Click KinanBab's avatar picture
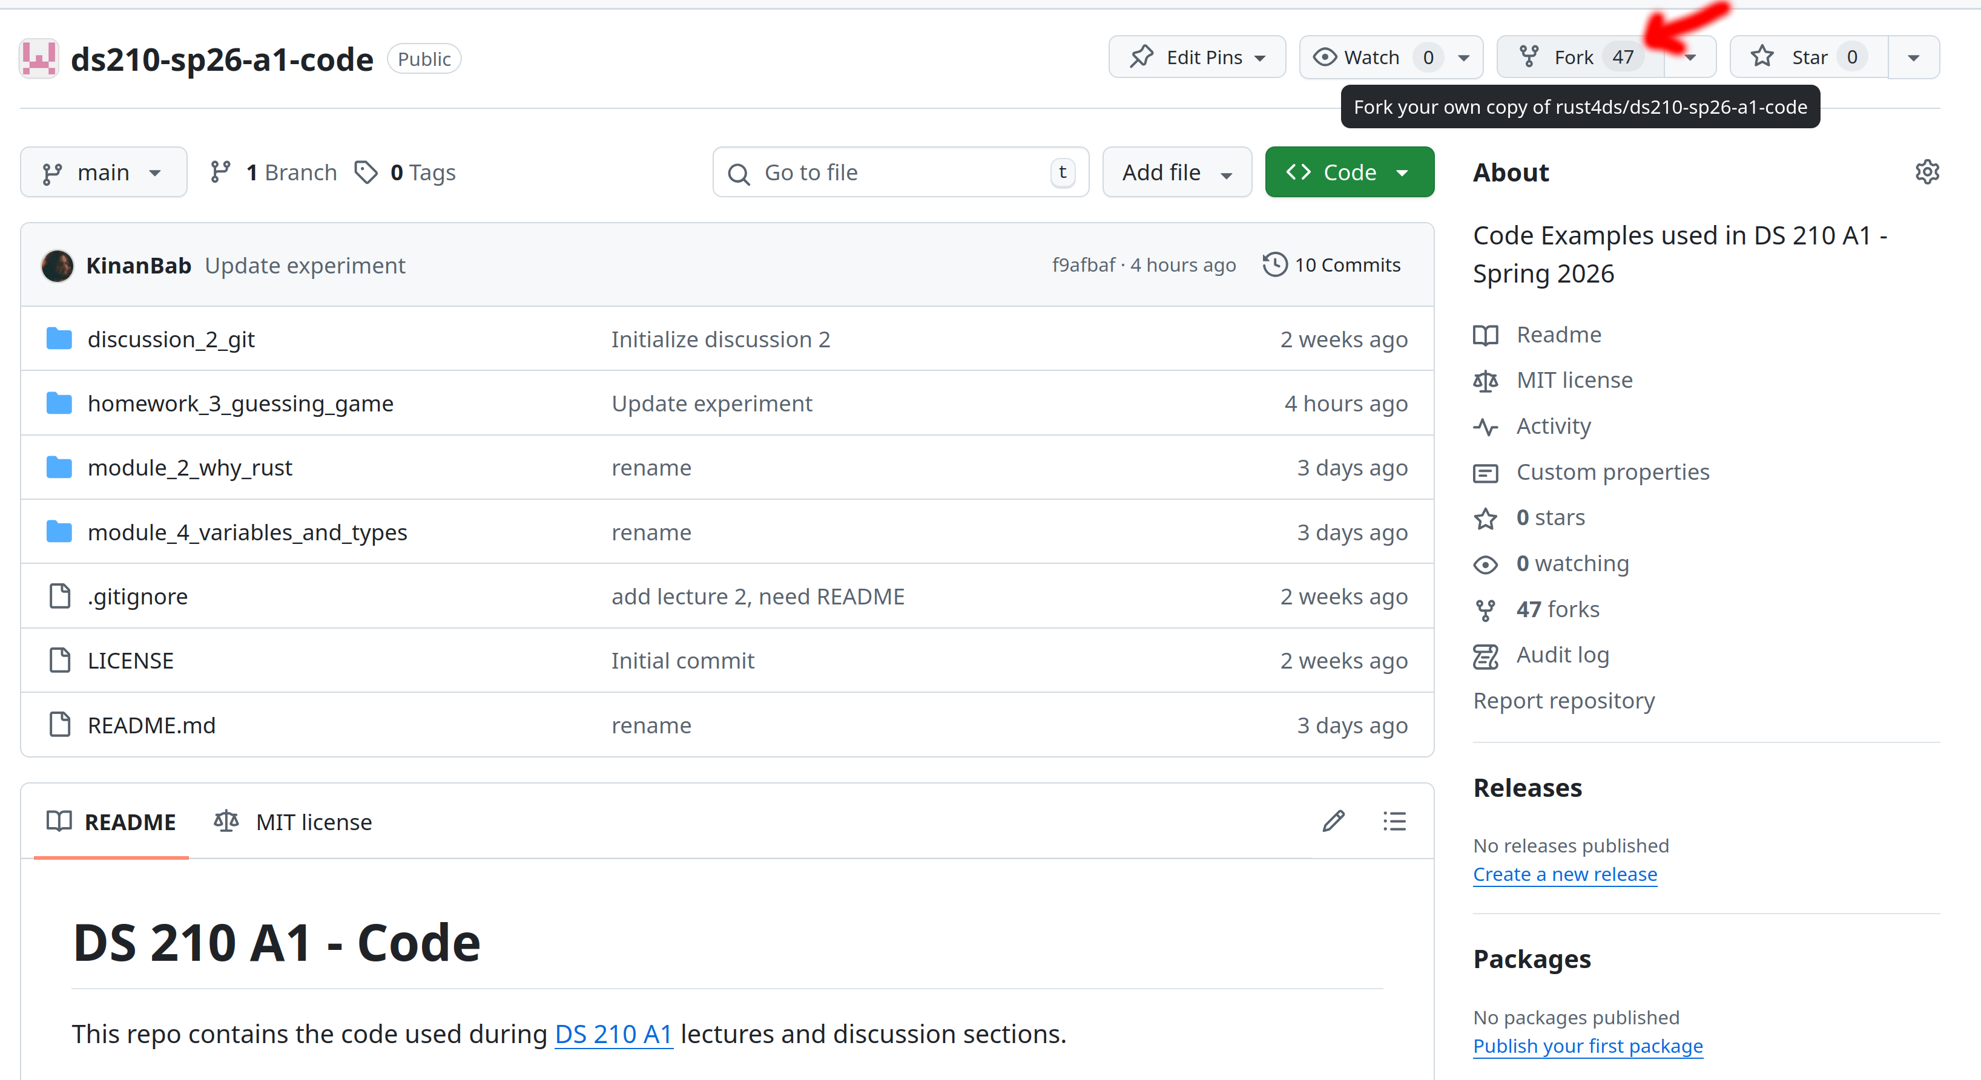The width and height of the screenshot is (1981, 1080). click(x=57, y=266)
